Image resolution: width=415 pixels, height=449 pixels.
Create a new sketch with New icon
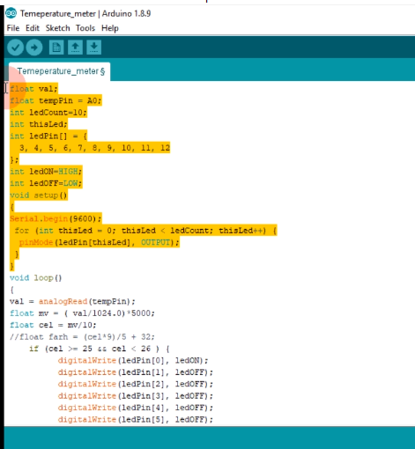[56, 48]
